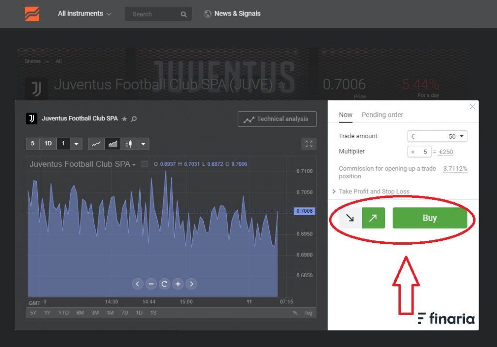Select the YTD time range

click(64, 313)
